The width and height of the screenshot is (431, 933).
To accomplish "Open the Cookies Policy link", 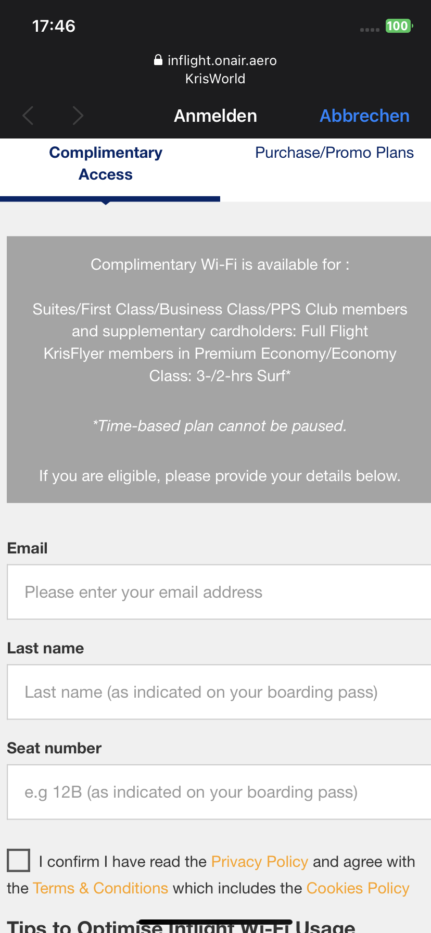I will pos(358,888).
